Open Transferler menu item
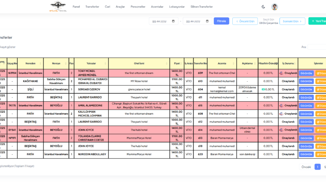 click(x=92, y=7)
